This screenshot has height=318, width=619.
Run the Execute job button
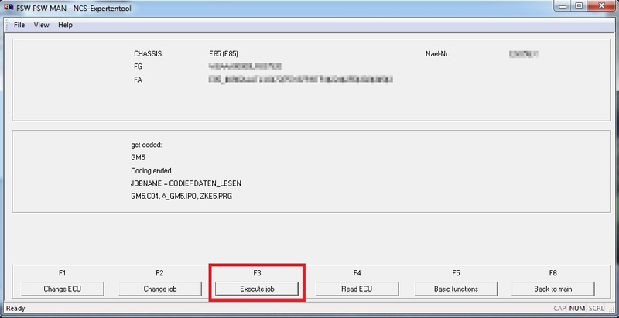tap(257, 289)
